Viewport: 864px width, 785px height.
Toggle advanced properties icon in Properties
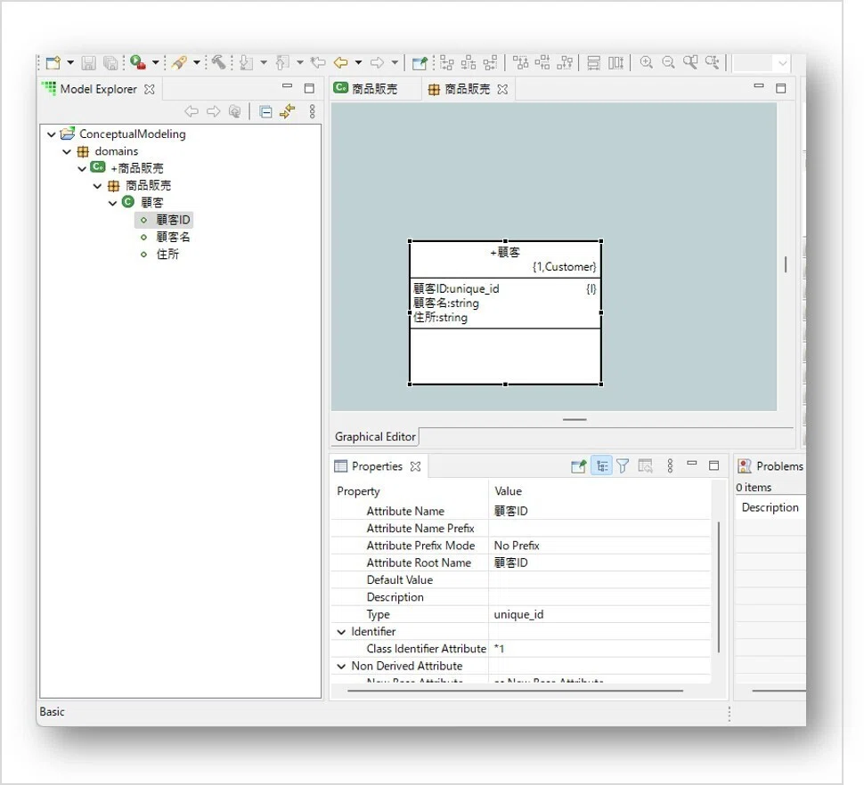pyautogui.click(x=645, y=466)
